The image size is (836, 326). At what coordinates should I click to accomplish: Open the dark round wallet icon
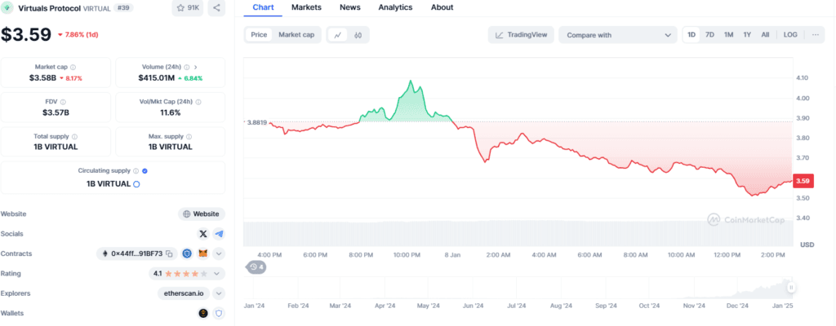(203, 313)
